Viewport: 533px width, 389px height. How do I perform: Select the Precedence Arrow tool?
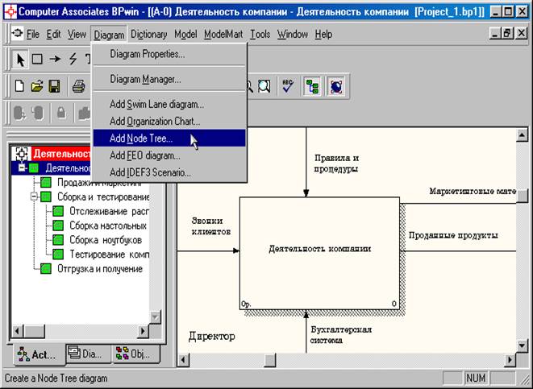[x=55, y=59]
